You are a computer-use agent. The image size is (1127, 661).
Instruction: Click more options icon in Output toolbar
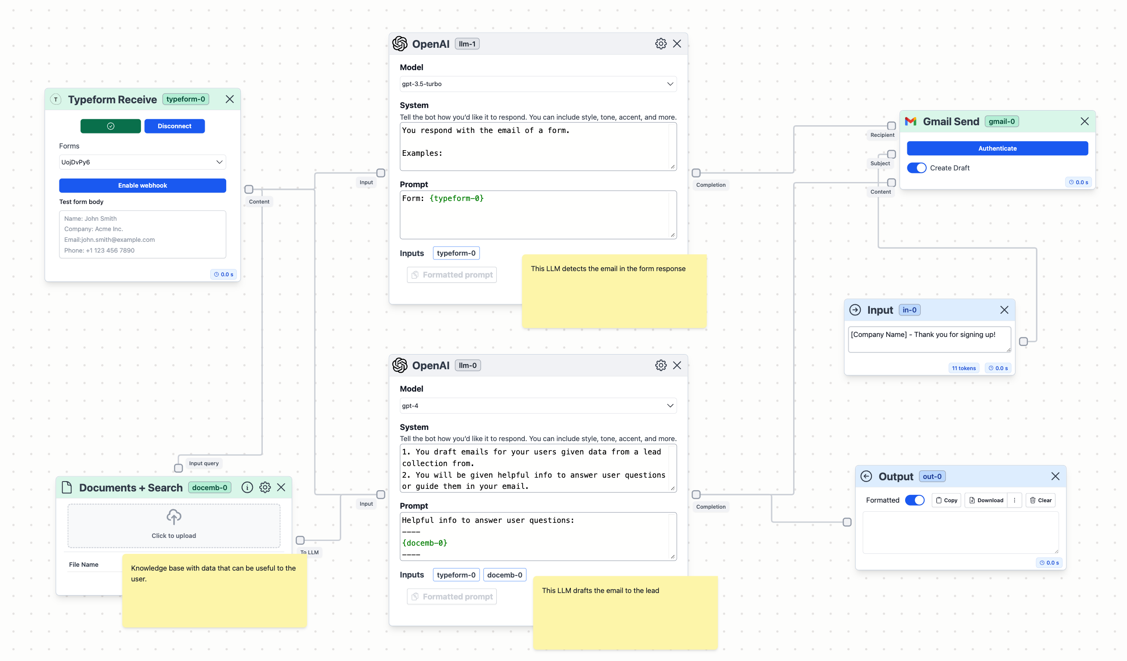click(1014, 500)
